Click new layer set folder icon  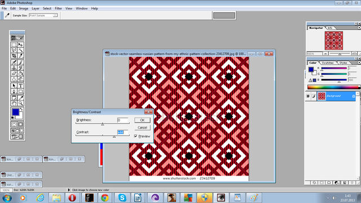click(x=329, y=183)
